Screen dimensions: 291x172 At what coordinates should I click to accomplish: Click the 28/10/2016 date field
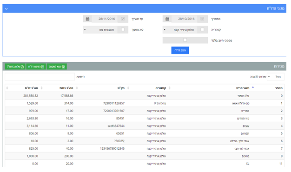[184, 19]
